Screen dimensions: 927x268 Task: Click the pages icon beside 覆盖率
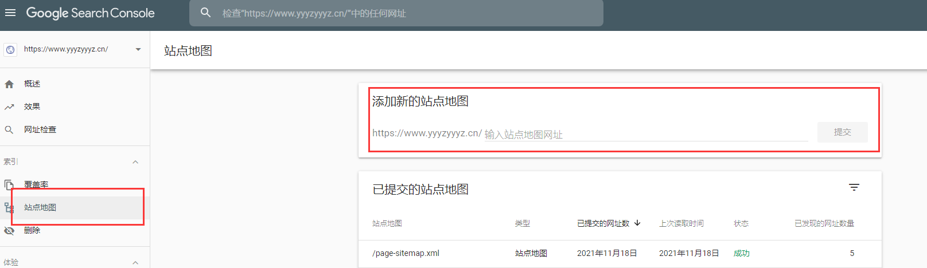tap(9, 184)
